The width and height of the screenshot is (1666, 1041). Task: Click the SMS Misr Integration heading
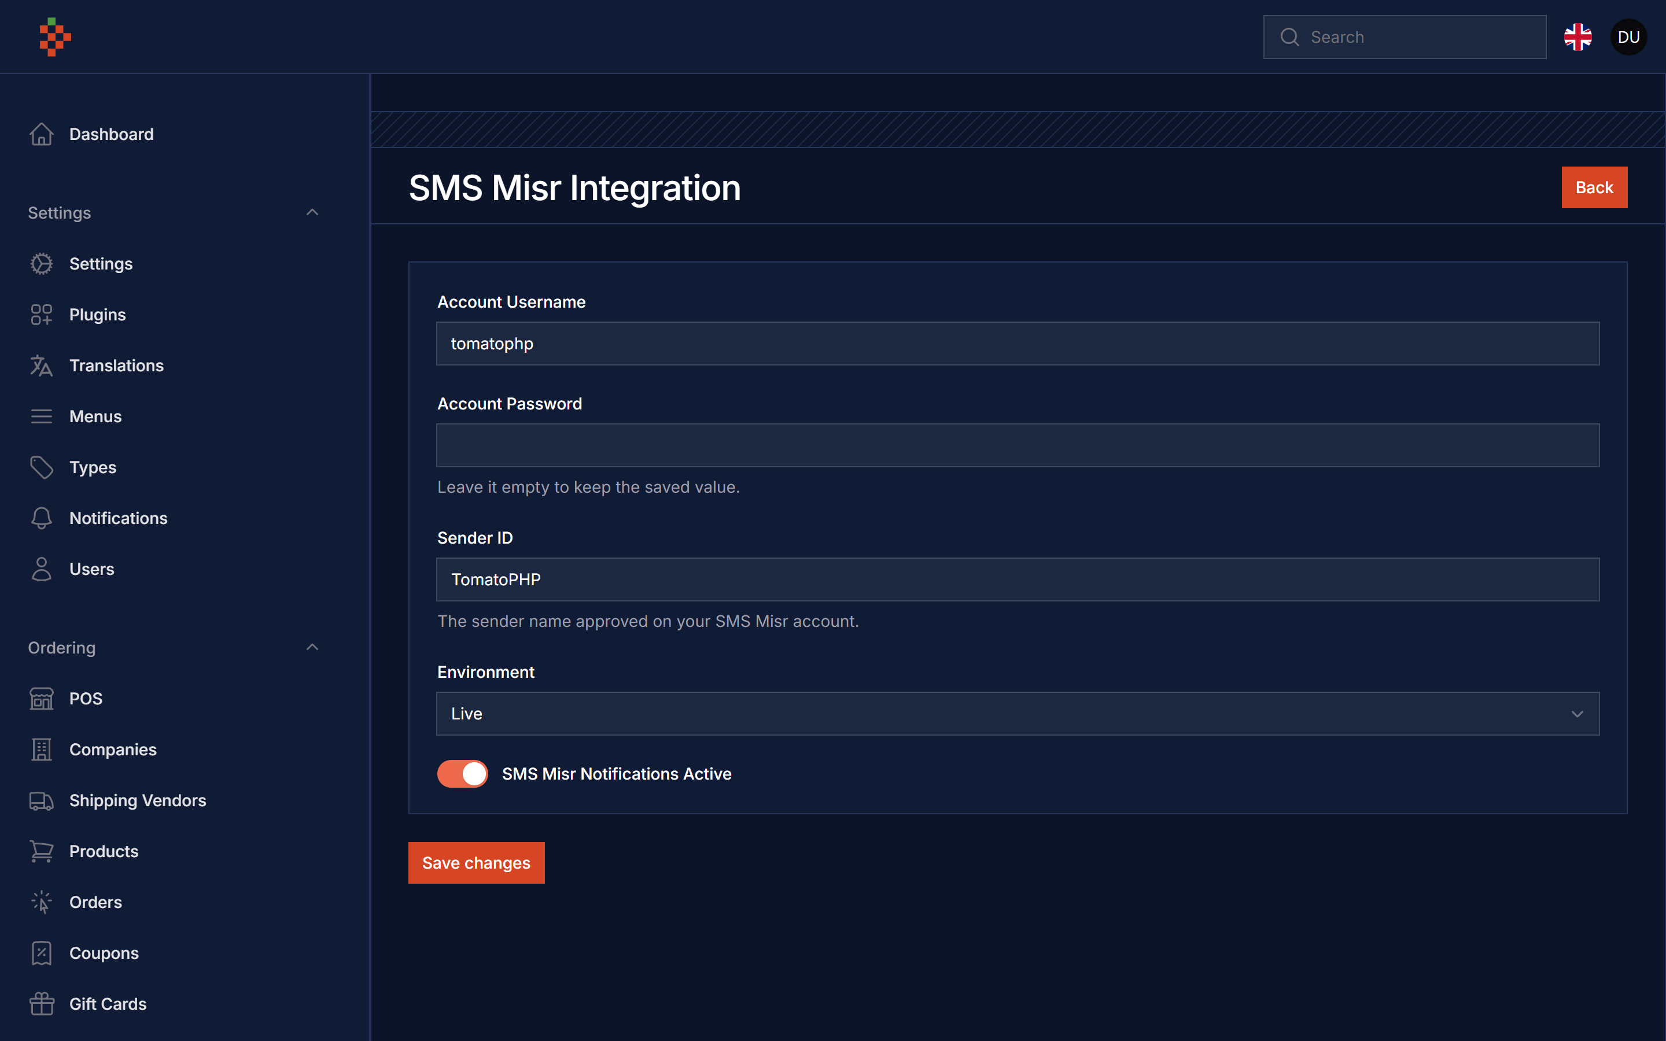pyautogui.click(x=574, y=188)
